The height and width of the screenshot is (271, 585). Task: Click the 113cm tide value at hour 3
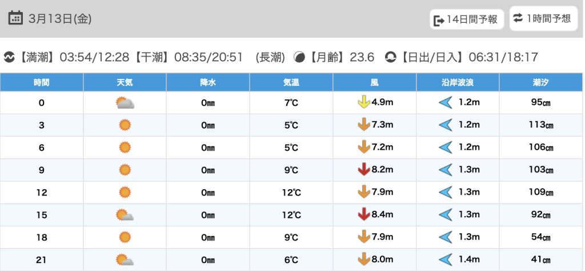[540, 125]
